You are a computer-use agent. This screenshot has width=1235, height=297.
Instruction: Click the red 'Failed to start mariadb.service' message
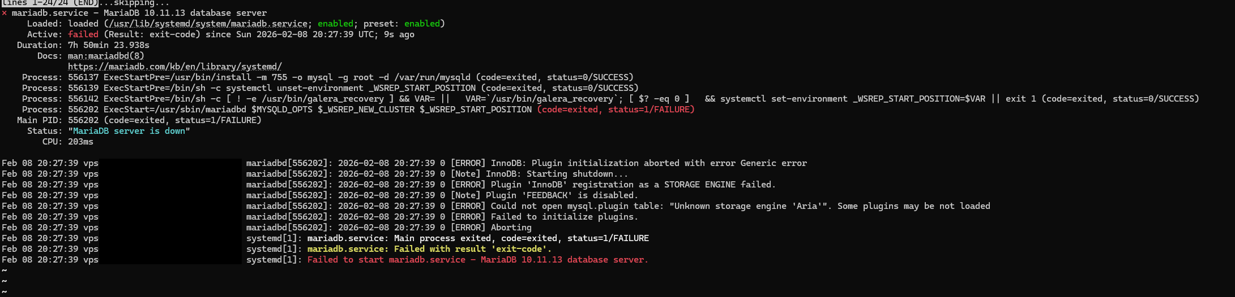477,260
